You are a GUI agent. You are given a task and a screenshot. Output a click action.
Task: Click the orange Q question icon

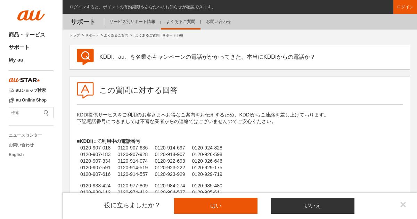click(85, 57)
